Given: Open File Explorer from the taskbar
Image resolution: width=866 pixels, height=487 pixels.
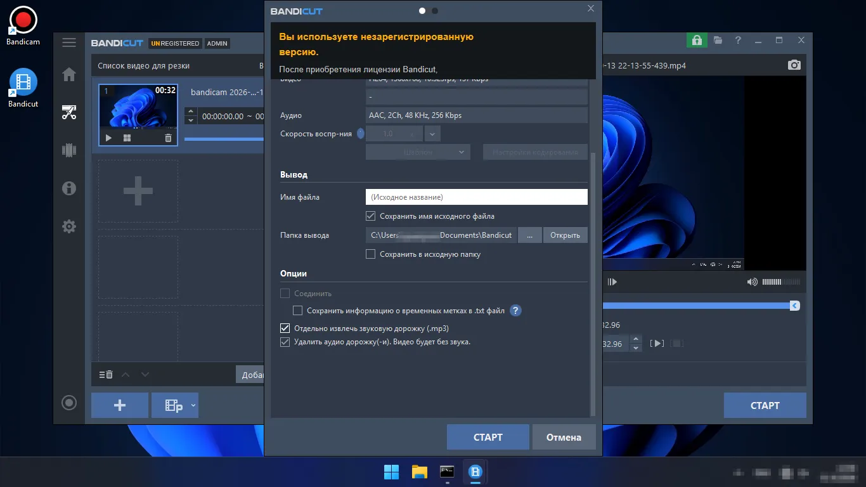Looking at the screenshot, I should point(419,472).
